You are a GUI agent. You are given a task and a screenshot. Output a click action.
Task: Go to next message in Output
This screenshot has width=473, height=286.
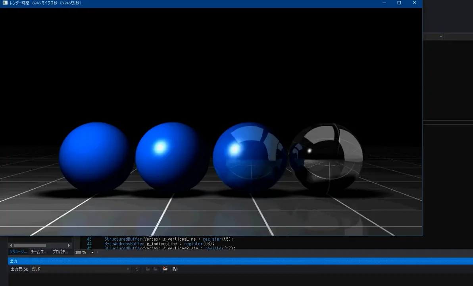pyautogui.click(x=155, y=269)
